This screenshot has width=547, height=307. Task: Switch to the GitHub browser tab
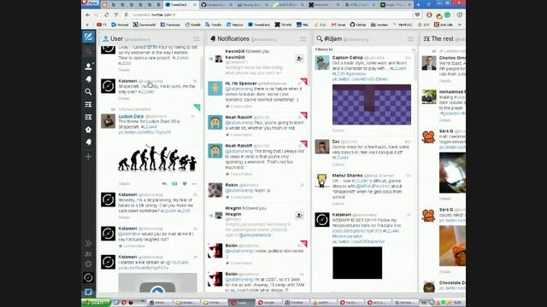[x=216, y=4]
